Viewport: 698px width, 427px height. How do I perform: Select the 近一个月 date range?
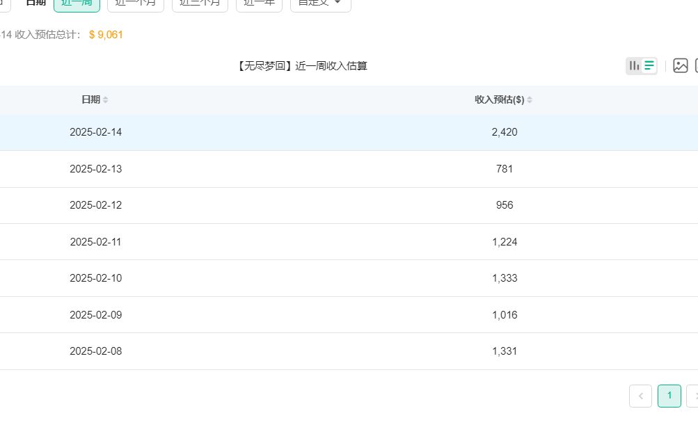tap(136, 3)
